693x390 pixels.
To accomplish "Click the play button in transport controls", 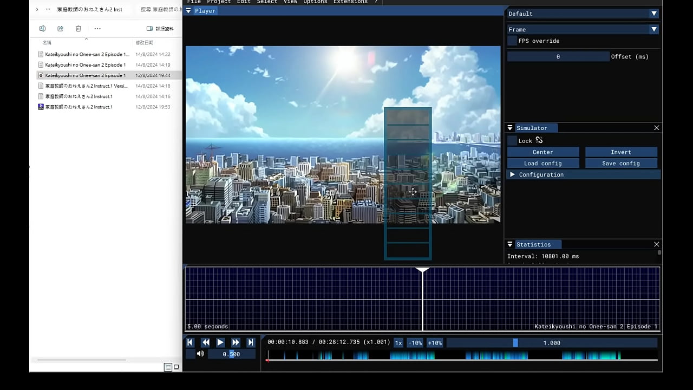I will [x=220, y=342].
